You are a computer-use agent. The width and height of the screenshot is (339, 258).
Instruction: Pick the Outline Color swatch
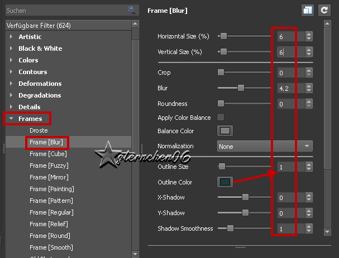tap(225, 182)
